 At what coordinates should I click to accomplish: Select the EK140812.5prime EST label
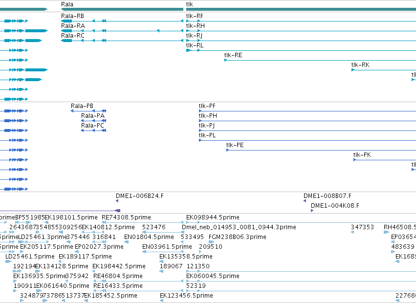(108, 227)
